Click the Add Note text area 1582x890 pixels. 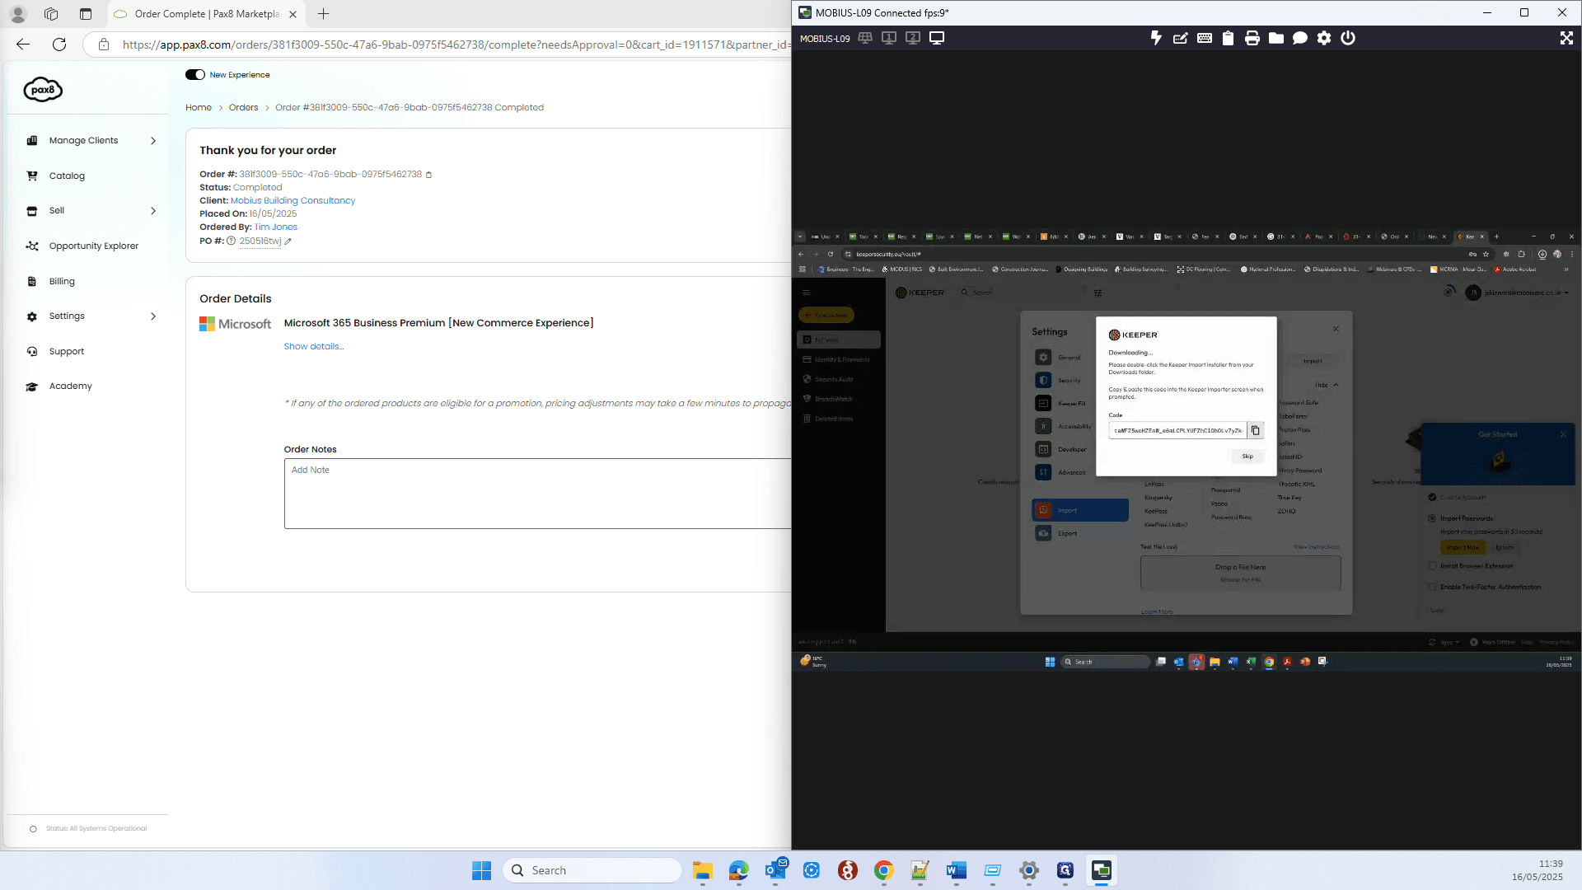click(537, 494)
